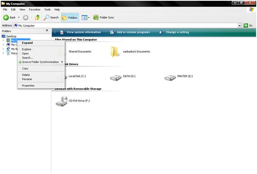Expand the My Computer tree node

coord(3,44)
